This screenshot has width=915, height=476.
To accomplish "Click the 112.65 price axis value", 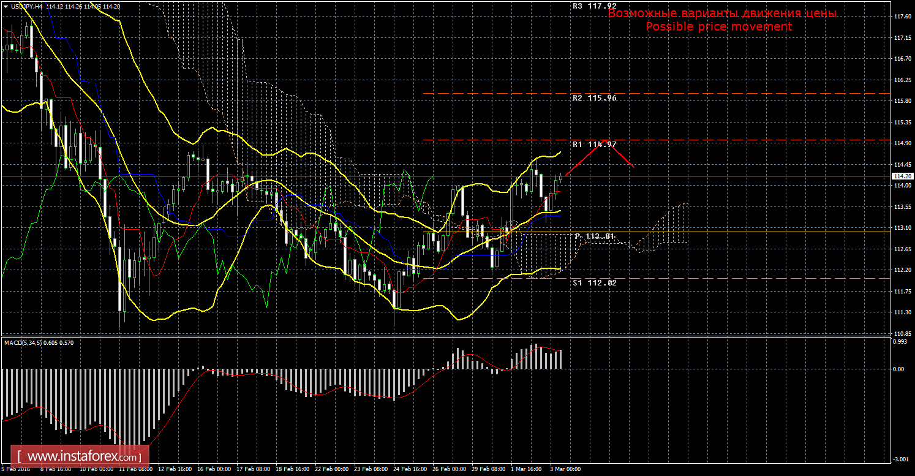I will click(903, 250).
